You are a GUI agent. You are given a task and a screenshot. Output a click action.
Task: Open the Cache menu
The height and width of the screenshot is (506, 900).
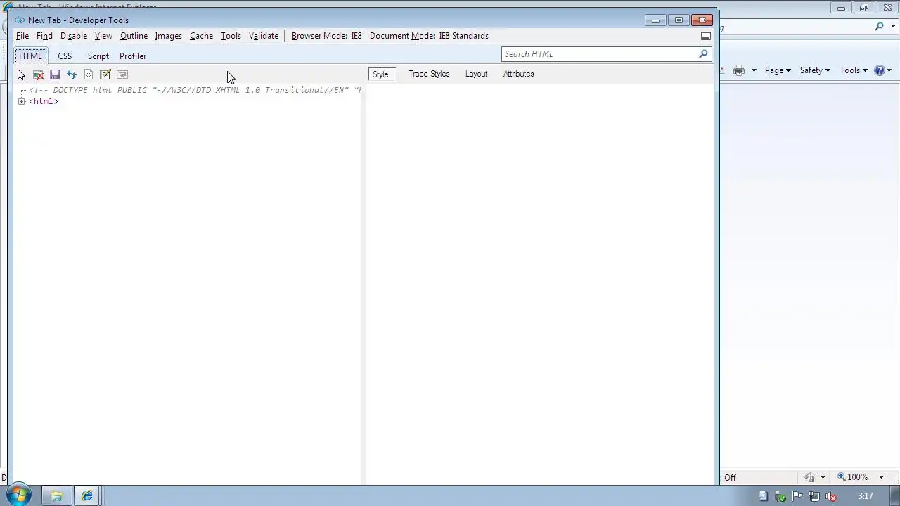(201, 36)
